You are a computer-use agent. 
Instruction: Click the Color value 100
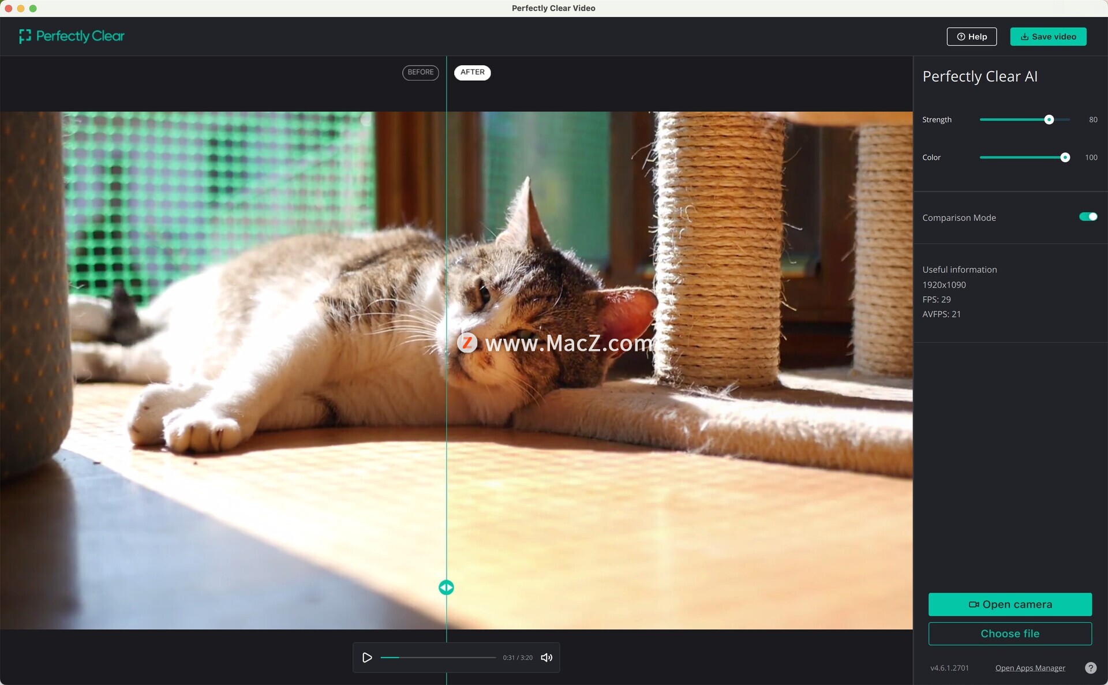(x=1091, y=158)
